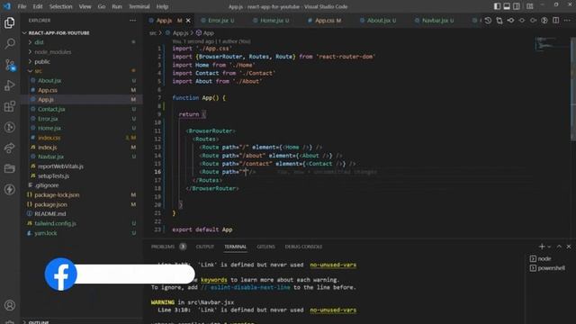Image resolution: width=576 pixels, height=324 pixels.
Task: Open the Edit menu
Action: [x=38, y=6]
